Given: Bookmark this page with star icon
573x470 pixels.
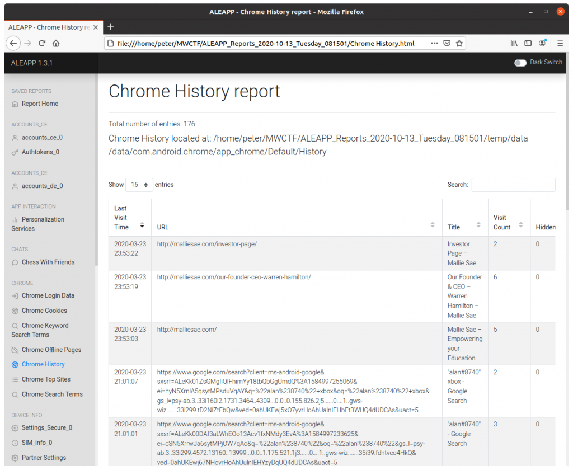Looking at the screenshot, I should click(459, 43).
